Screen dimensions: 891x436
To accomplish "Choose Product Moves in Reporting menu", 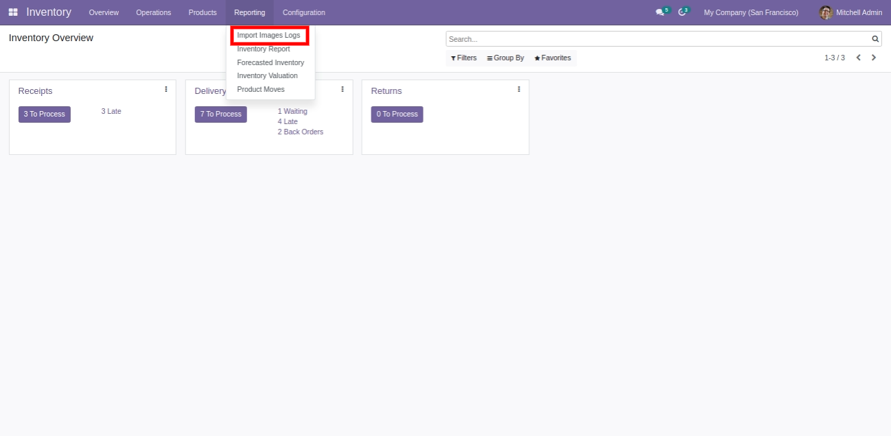I will point(260,90).
